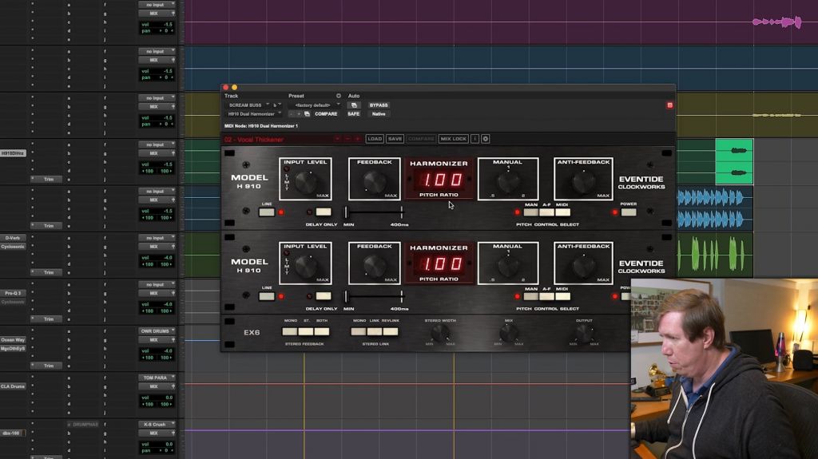
Task: Click the Native button
Action: tap(379, 113)
